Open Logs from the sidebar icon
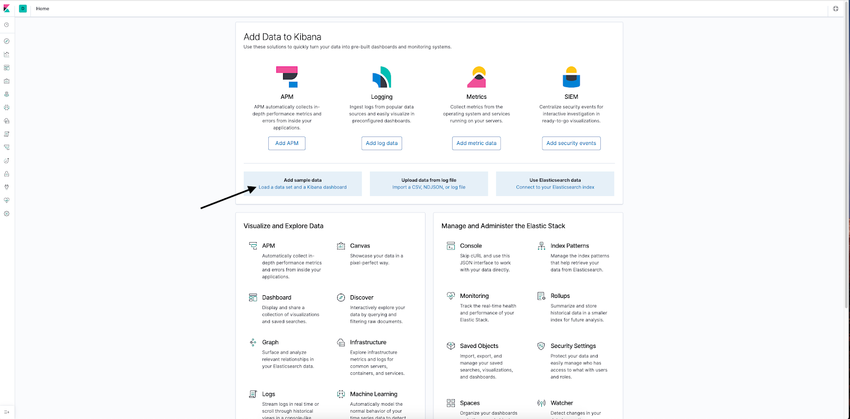Screen dimensions: 850x419 click(6, 134)
